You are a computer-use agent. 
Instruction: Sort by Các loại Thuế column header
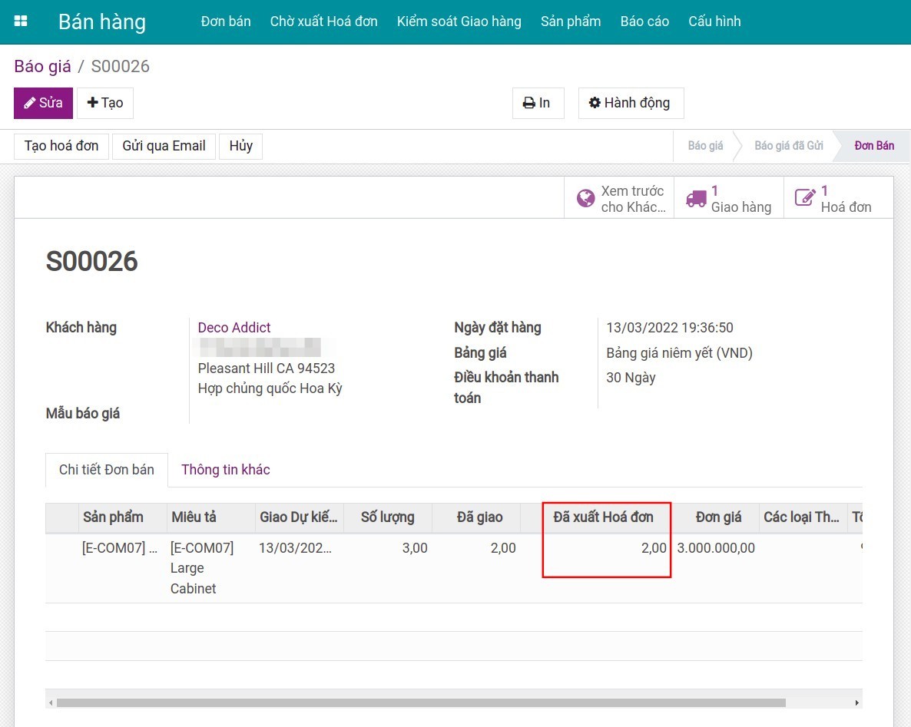point(803,517)
